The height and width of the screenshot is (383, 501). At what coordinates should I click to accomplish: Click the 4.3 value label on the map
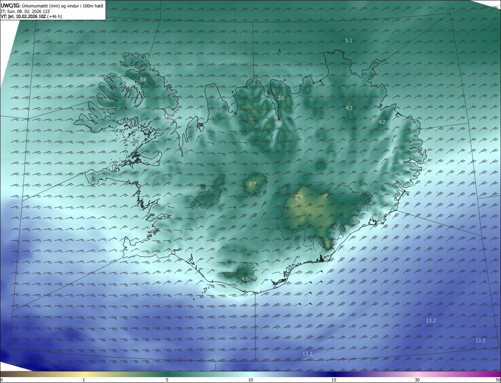[x=349, y=108]
